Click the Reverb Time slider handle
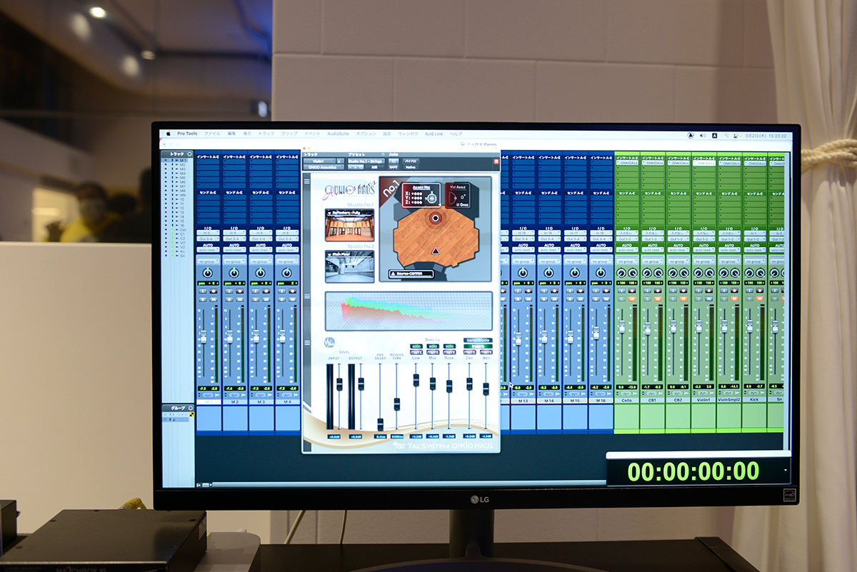Screen dimensions: 857x572 (x=397, y=404)
